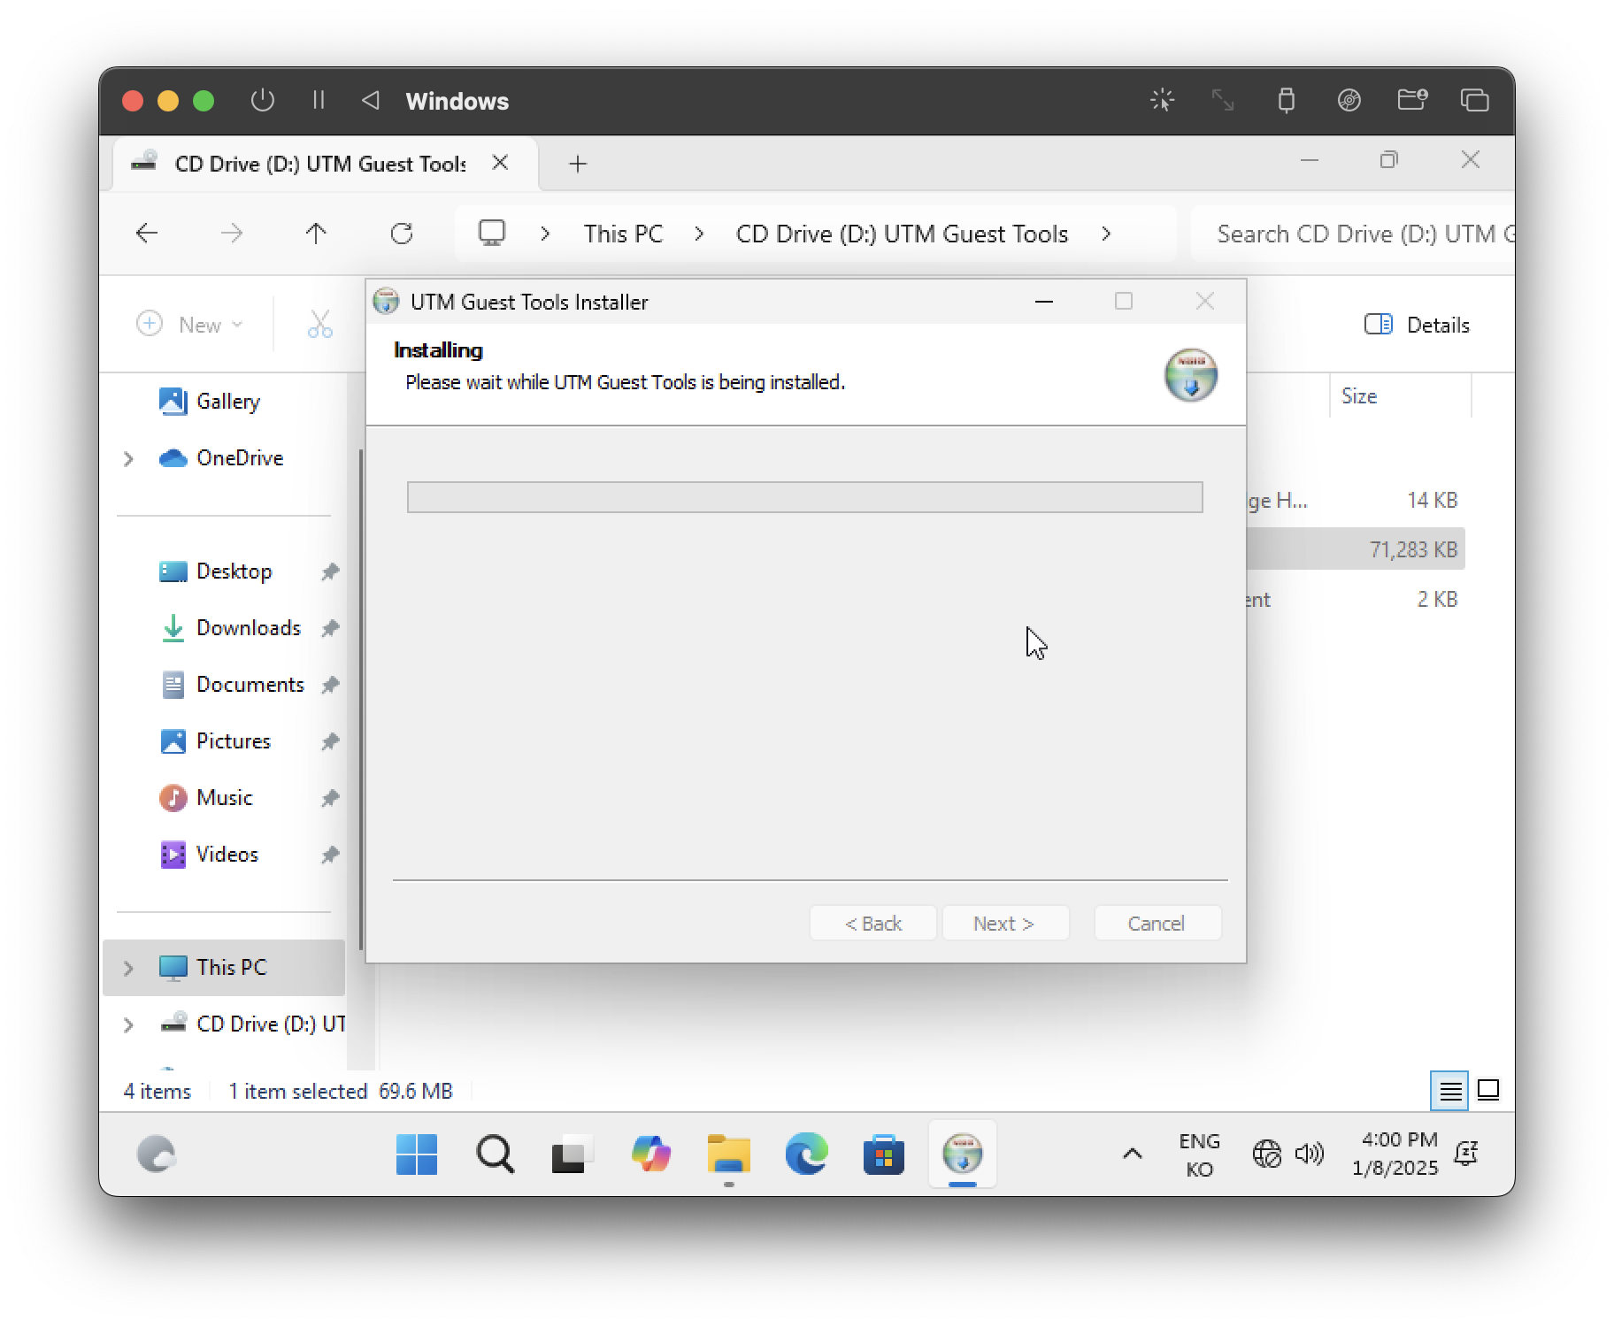Expand the OneDrive tree node
1614x1327 pixels.
point(128,458)
